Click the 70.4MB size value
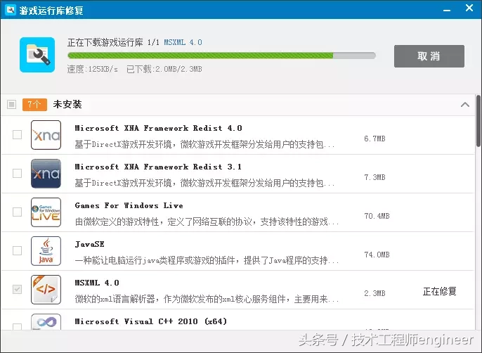 pos(377,216)
